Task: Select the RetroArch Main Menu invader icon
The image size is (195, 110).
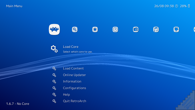Action: (54, 30)
